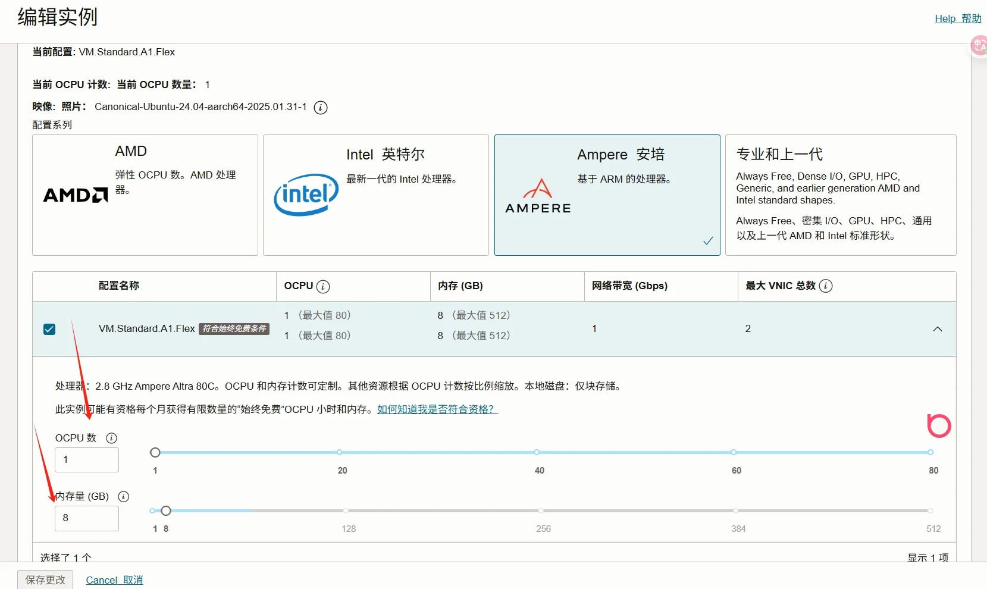This screenshot has height=589, width=987.
Task: Click the VM.Standard.A1.Flex shape name in table
Action: click(147, 329)
